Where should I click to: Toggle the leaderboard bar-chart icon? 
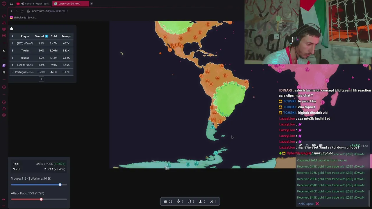click(11, 28)
